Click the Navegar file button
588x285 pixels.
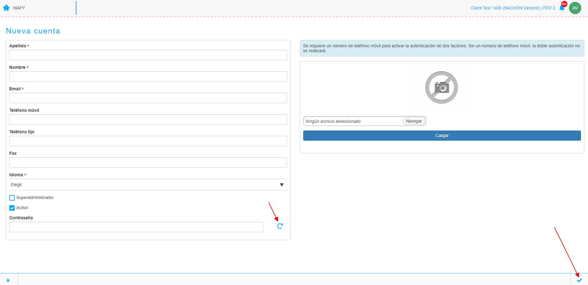[x=414, y=121]
